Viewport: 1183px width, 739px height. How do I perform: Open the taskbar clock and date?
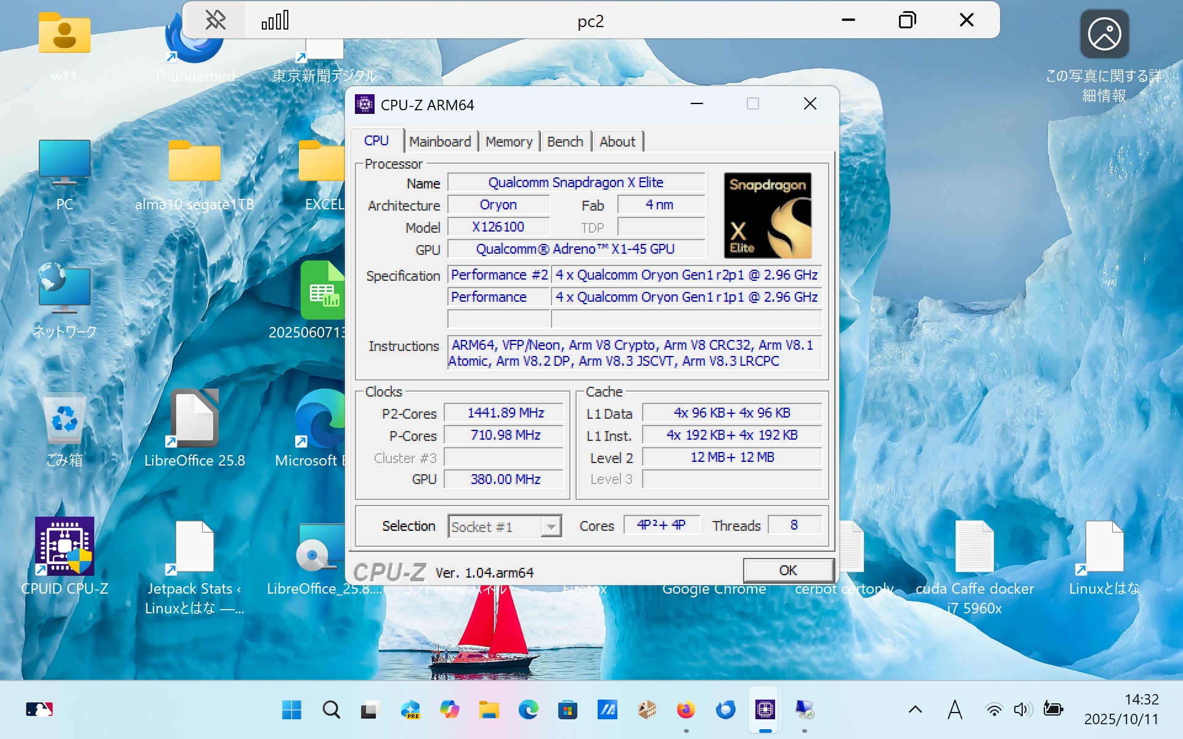[1121, 709]
